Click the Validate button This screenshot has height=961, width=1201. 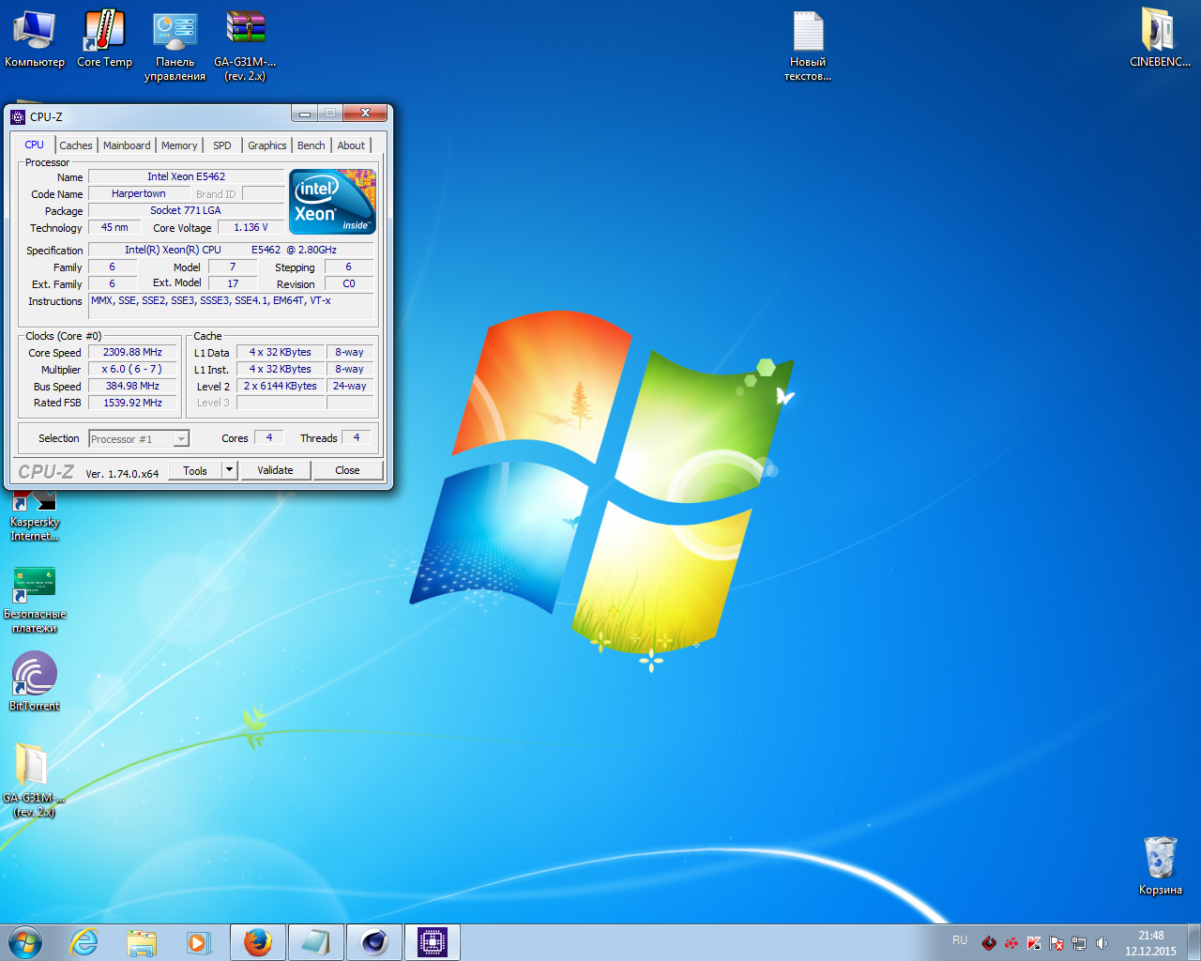[275, 470]
